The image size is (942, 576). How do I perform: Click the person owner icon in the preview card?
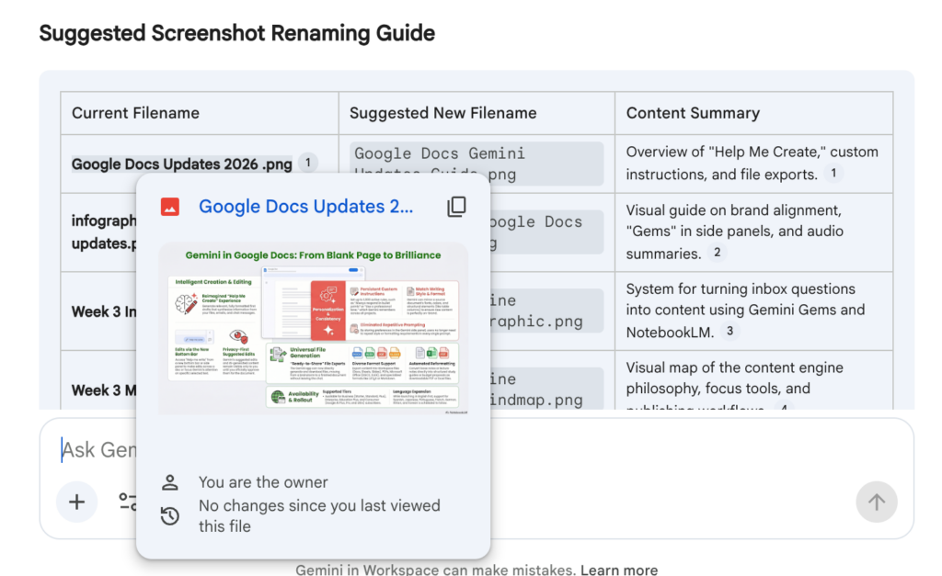tap(170, 482)
